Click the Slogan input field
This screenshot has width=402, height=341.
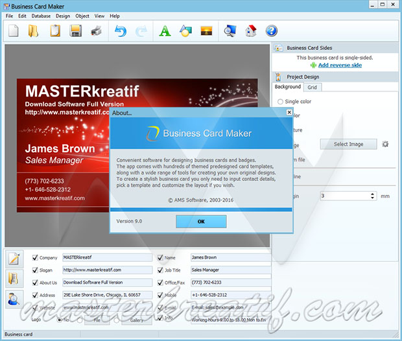tap(107, 270)
